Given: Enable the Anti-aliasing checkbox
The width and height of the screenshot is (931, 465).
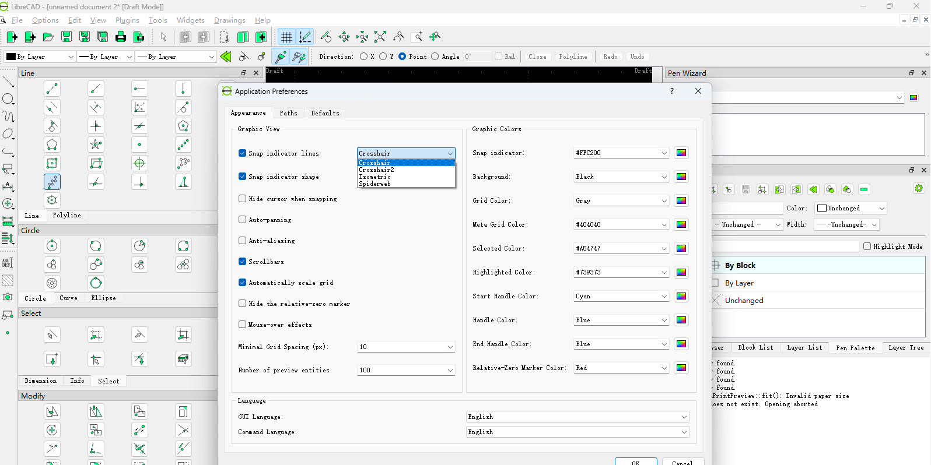Looking at the screenshot, I should [243, 241].
